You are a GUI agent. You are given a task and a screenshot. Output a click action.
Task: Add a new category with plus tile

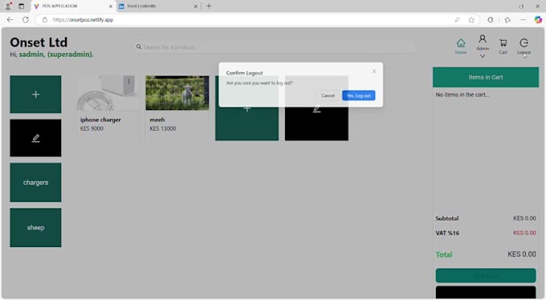[35, 95]
